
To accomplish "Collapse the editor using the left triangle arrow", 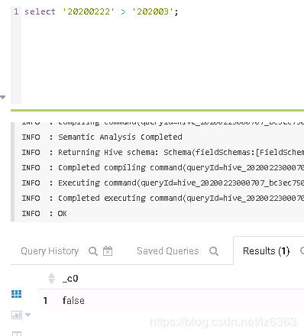I will pyautogui.click(x=3, y=97).
